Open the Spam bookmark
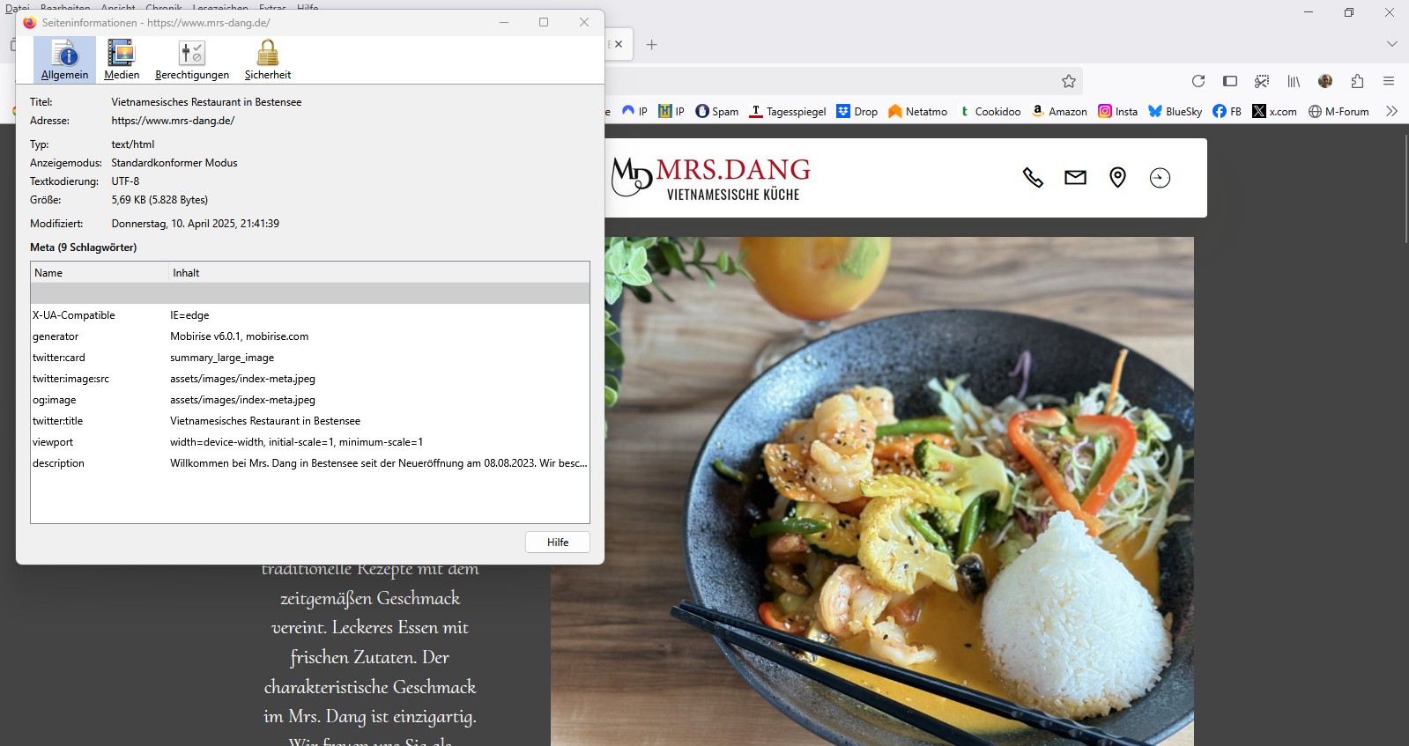 coord(717,111)
